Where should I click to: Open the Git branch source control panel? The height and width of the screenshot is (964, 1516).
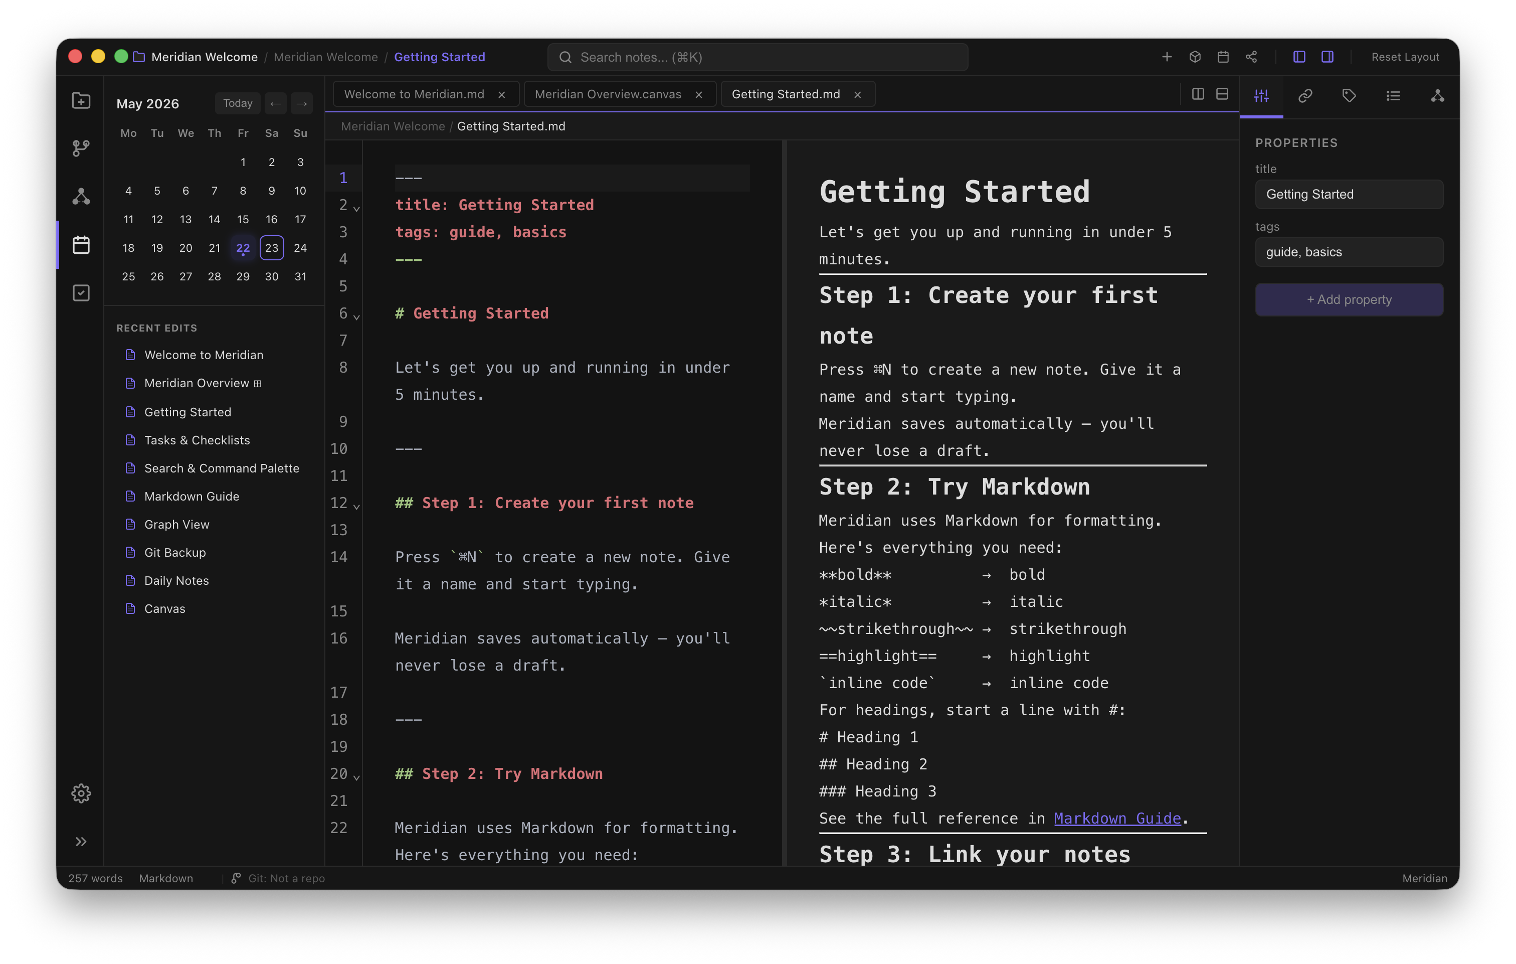[81, 148]
